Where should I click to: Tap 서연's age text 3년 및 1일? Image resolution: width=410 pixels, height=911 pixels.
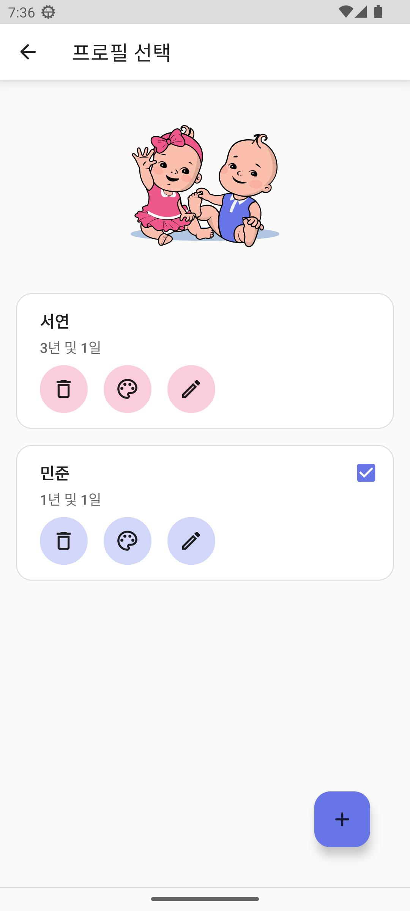tap(71, 348)
